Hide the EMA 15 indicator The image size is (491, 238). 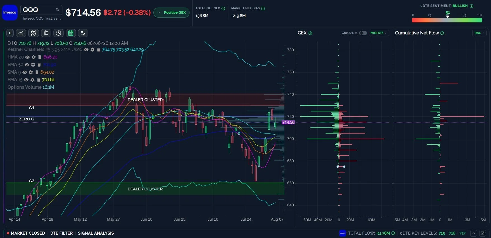[x=26, y=80]
